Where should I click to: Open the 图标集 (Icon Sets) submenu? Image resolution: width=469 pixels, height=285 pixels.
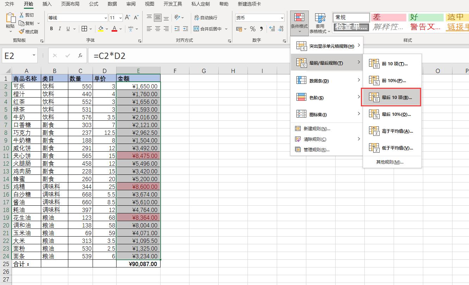tap(326, 114)
